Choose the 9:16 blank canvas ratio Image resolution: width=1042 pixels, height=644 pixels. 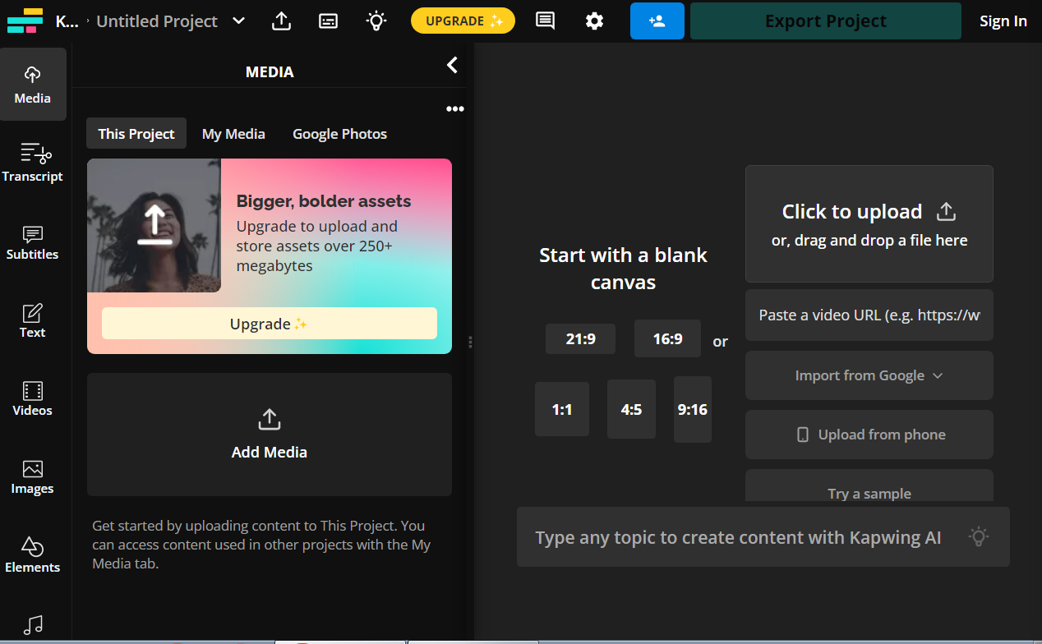(692, 409)
